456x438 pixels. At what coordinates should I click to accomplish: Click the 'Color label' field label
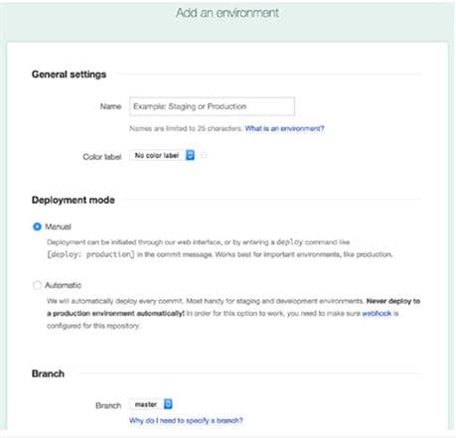pyautogui.click(x=102, y=157)
